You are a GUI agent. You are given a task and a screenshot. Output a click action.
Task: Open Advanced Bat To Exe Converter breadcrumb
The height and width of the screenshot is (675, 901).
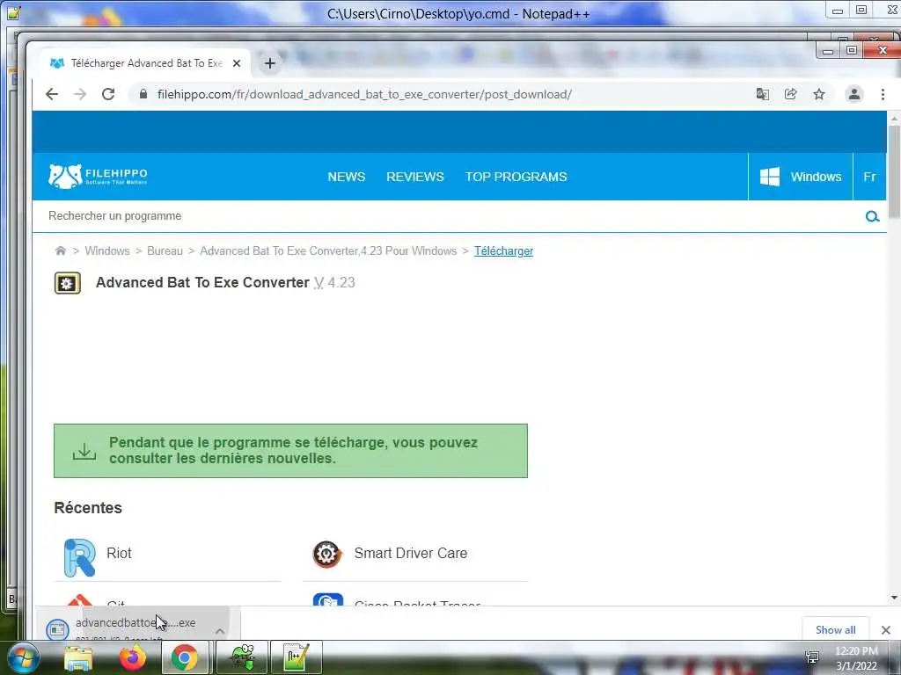tap(328, 250)
